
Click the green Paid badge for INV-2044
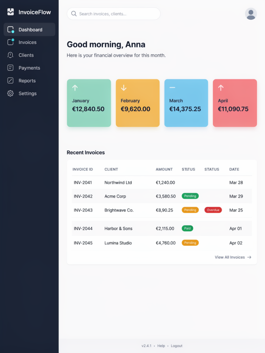[187, 228]
